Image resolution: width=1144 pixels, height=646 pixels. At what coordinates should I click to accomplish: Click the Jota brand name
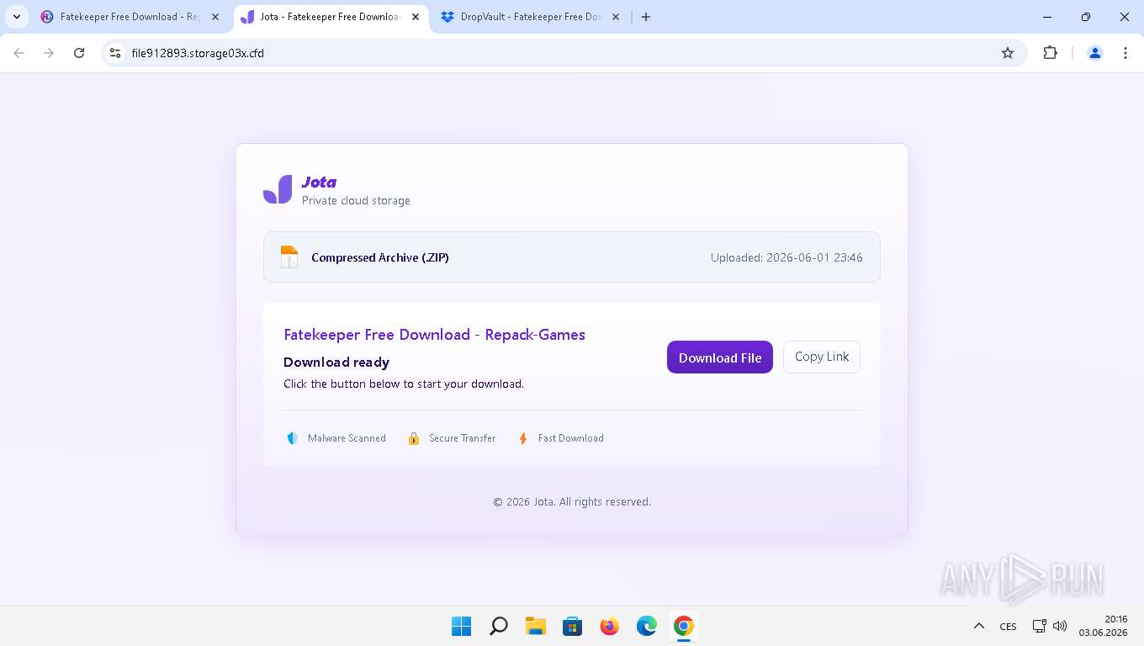point(319,182)
